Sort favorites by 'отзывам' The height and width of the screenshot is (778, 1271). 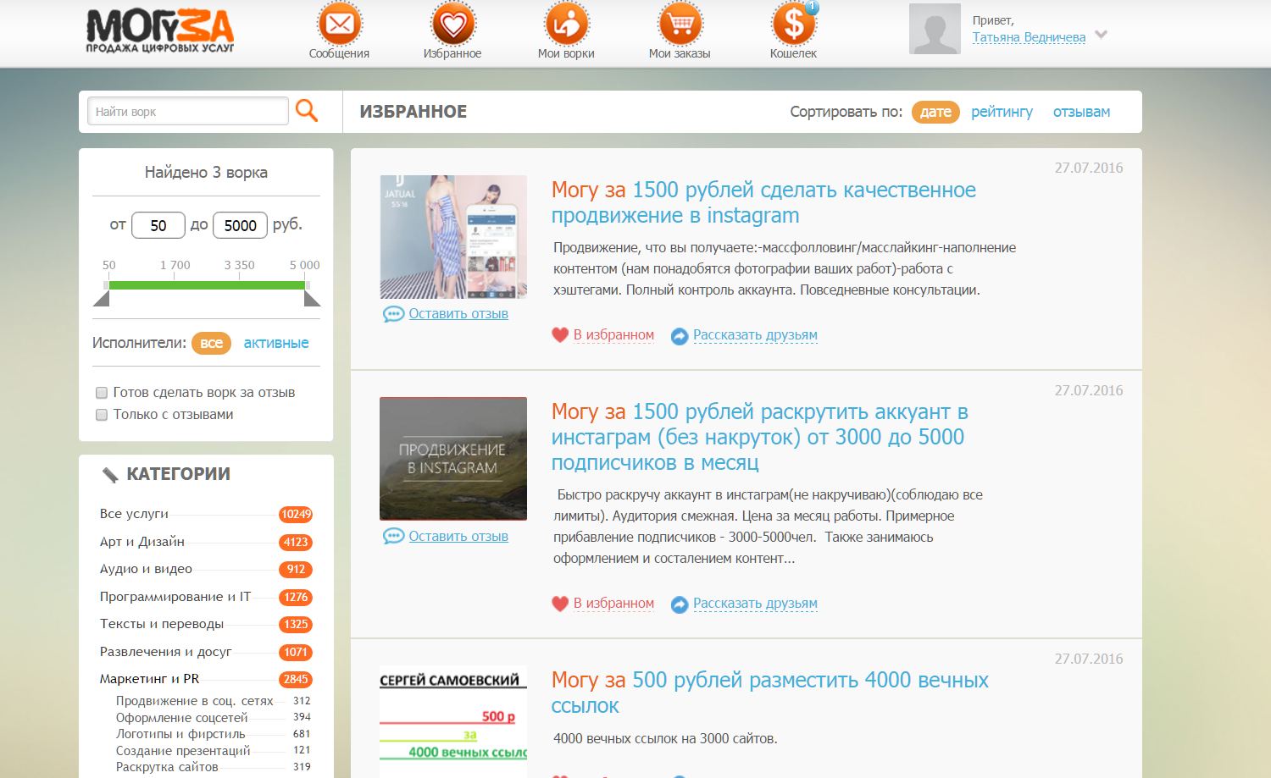(x=1081, y=112)
